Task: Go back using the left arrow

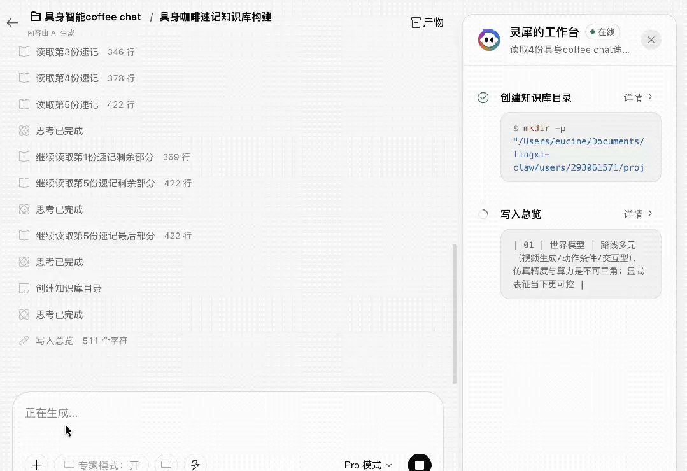Action: pyautogui.click(x=12, y=23)
